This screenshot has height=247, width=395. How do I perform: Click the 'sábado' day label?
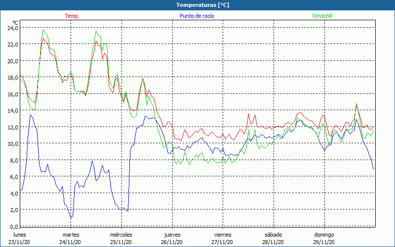point(274,235)
